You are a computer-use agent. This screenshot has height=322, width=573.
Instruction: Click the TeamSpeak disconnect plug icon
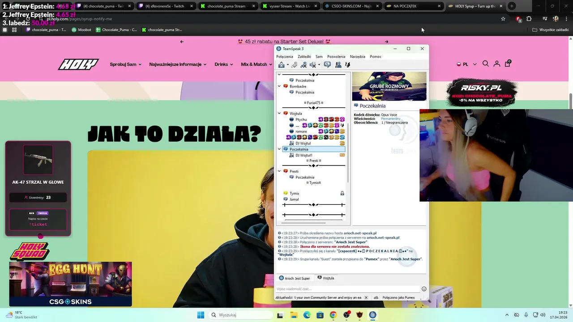294,65
